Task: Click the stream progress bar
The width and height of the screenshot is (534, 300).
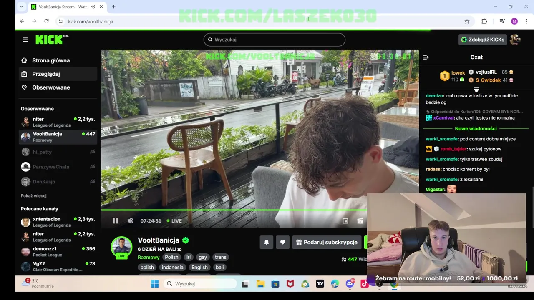Action: click(x=234, y=210)
